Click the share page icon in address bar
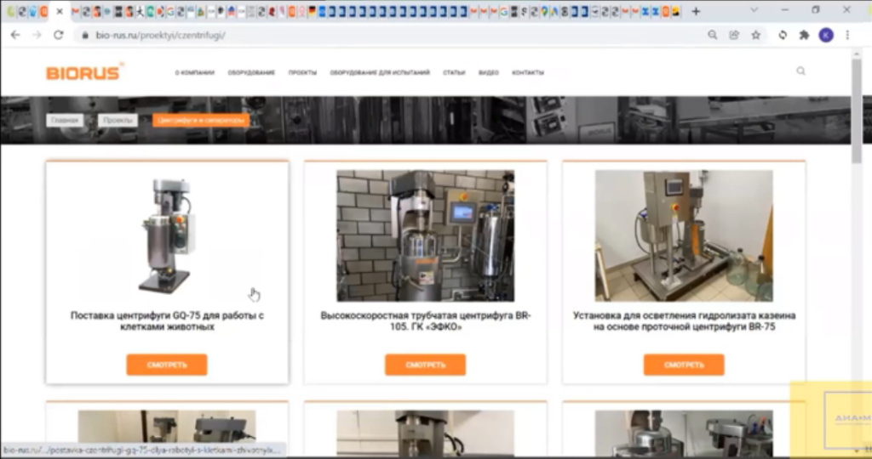Viewport: 872px width, 459px height. (734, 35)
